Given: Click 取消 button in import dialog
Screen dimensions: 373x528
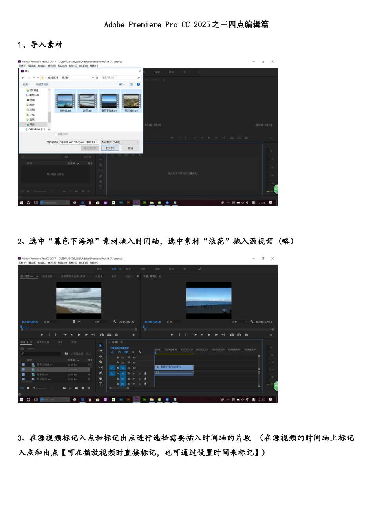Looking at the screenshot, I should coord(130,148).
